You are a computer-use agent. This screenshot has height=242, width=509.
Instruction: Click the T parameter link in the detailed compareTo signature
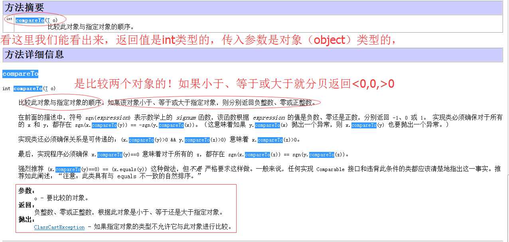tap(46, 89)
